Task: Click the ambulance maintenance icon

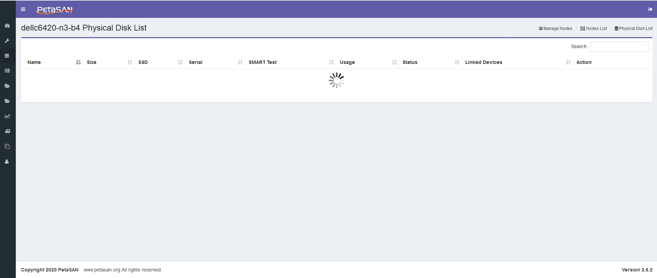Action: (7, 131)
